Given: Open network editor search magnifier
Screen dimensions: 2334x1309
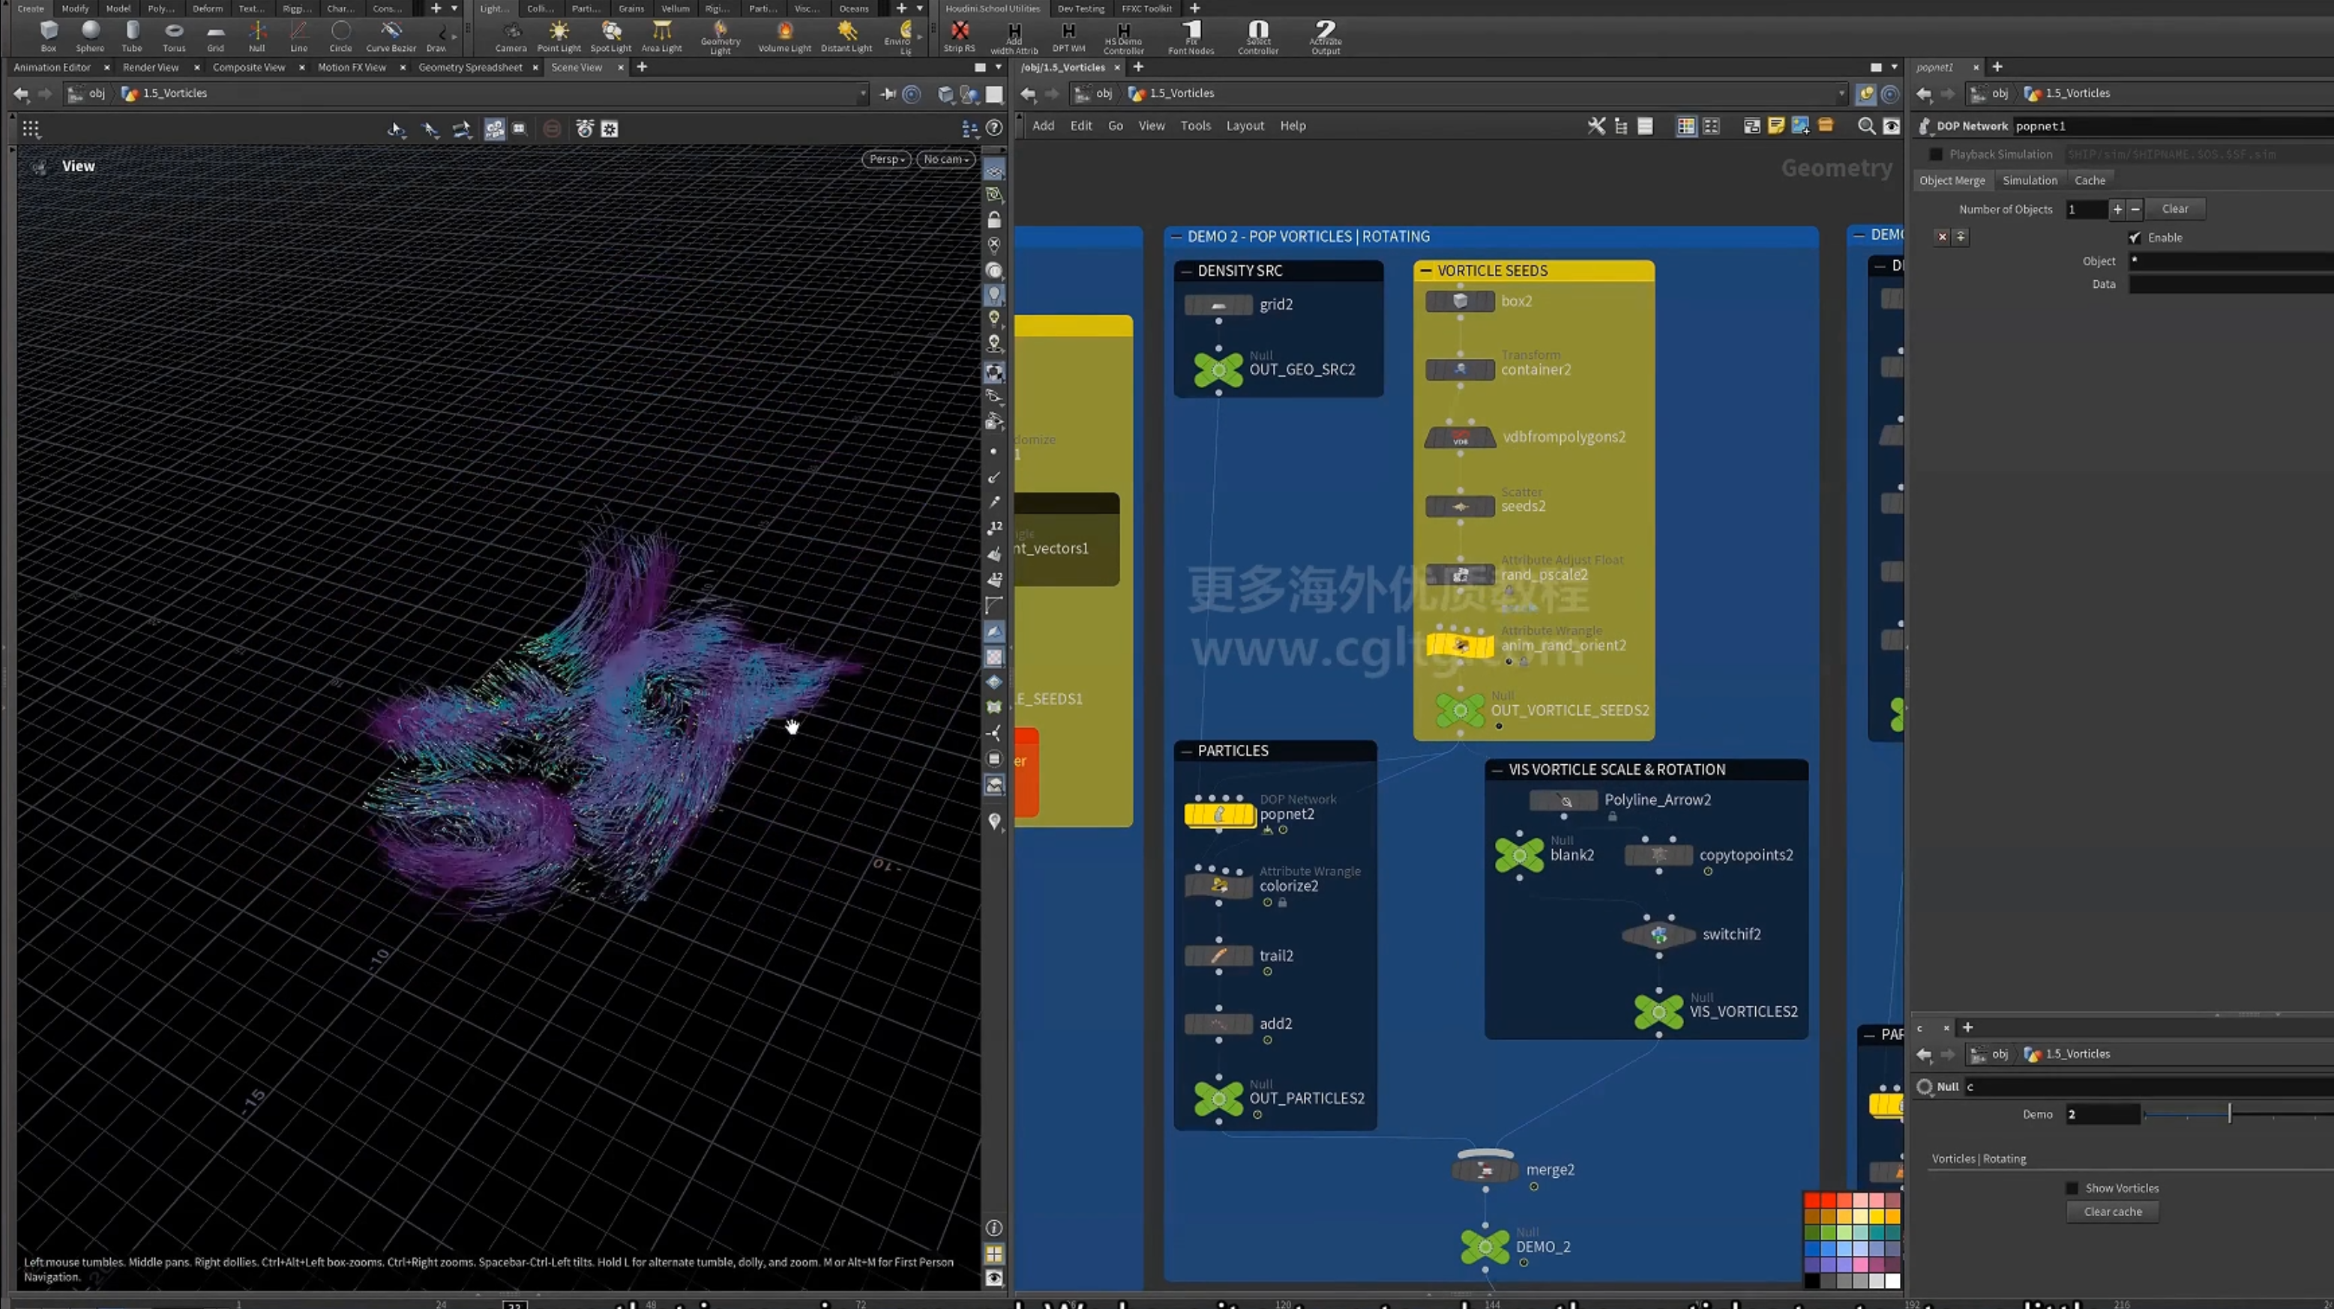Looking at the screenshot, I should coord(1866,126).
